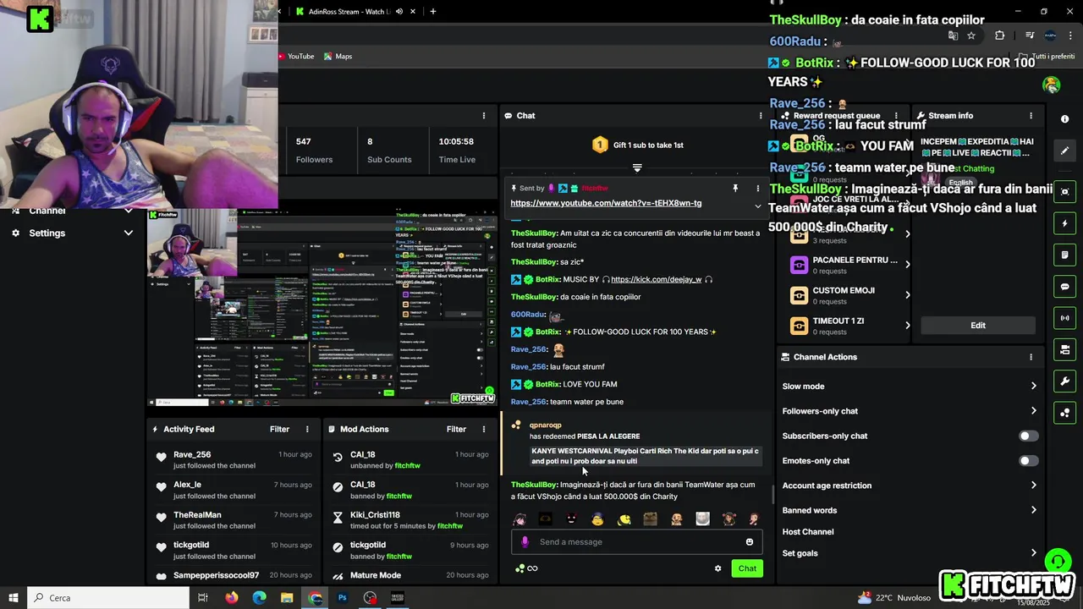Toggle Subscribers-only chat switch
The image size is (1083, 609).
1027,436
